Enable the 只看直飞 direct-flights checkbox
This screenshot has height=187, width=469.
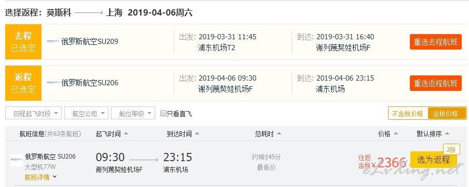163,113
